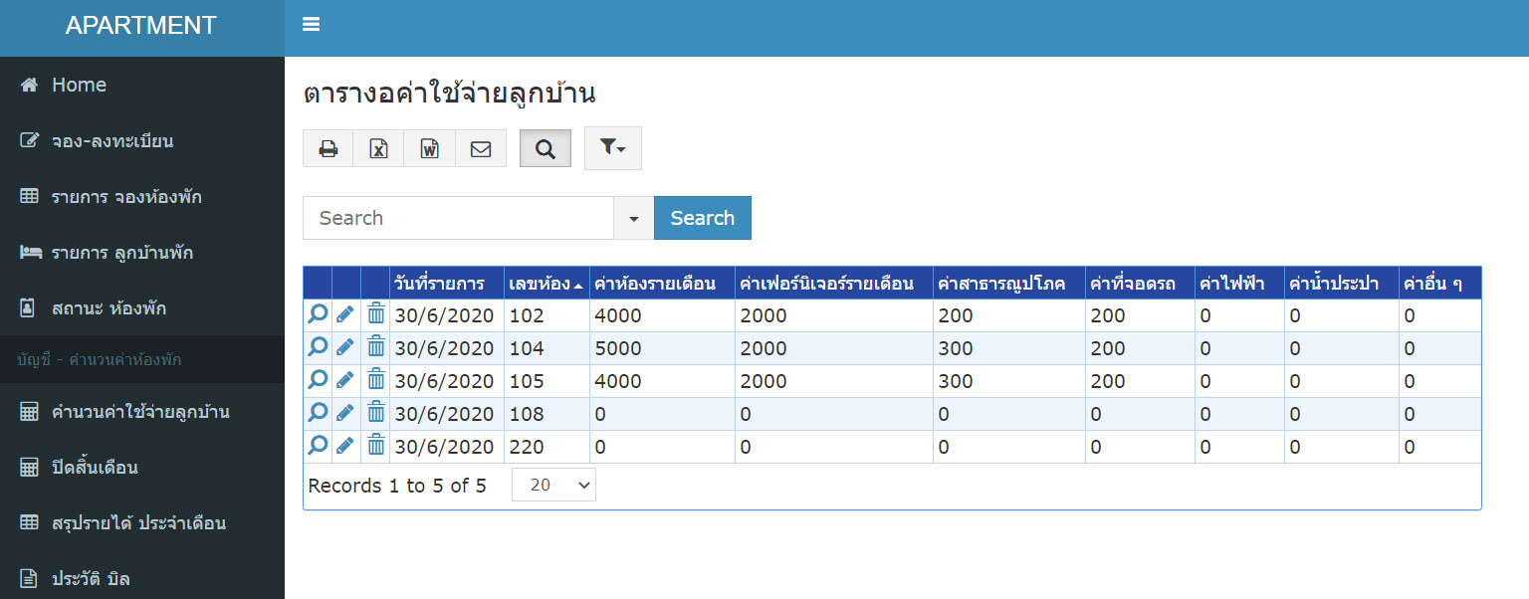Image resolution: width=1529 pixels, height=599 pixels.
Task: Click the blue Search button
Action: click(x=702, y=218)
